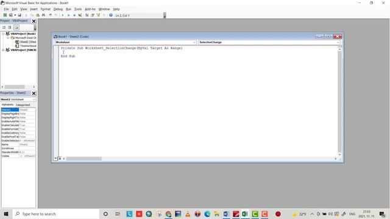Image resolution: width=390 pixels, height=219 pixels.
Task: Open the Tools menu
Action: 78,9
